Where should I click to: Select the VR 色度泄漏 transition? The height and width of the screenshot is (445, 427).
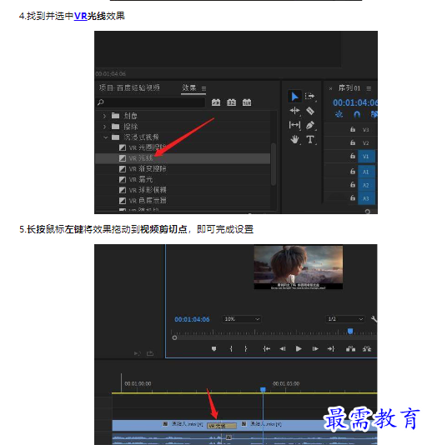(183, 201)
